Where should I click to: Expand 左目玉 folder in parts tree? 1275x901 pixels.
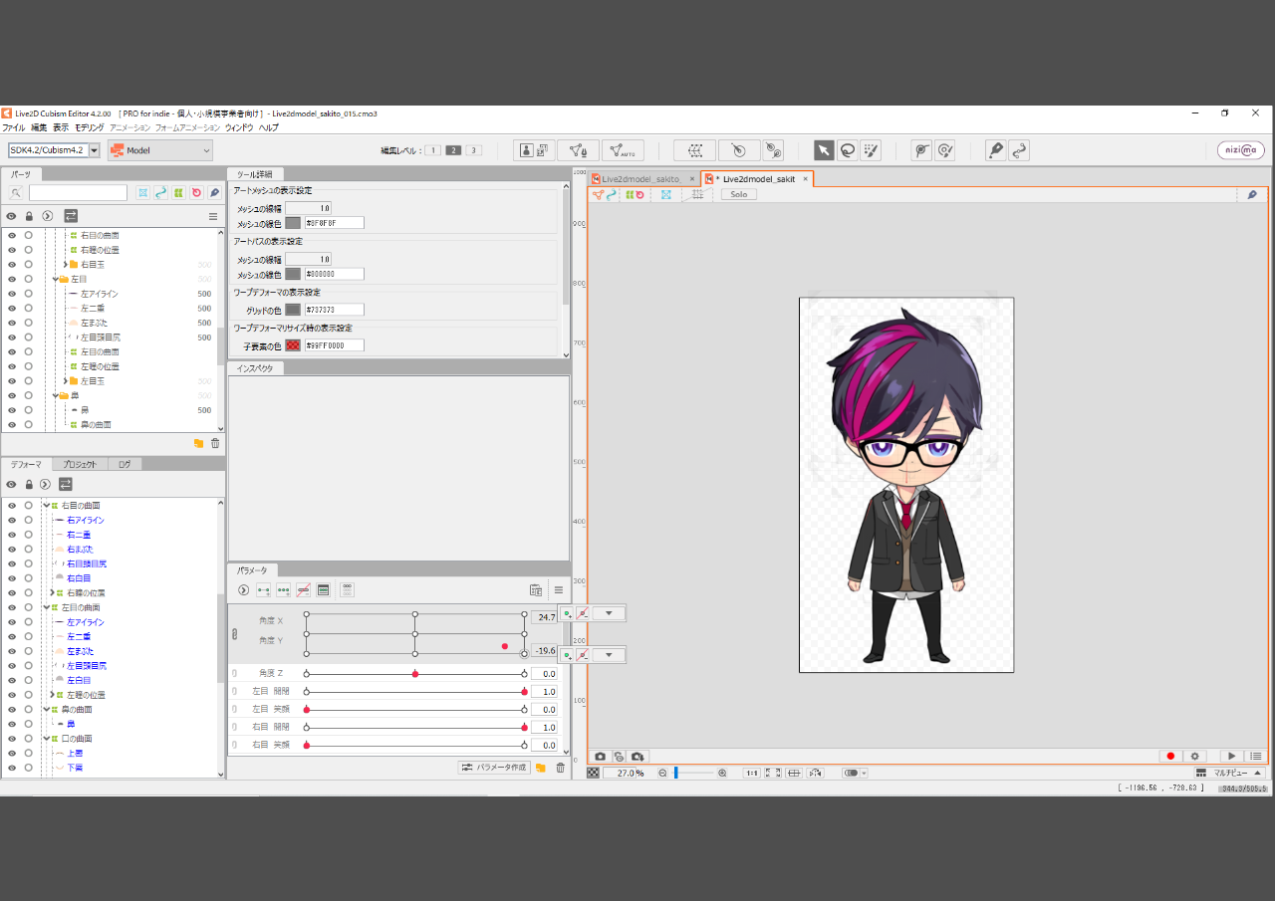pyautogui.click(x=65, y=381)
